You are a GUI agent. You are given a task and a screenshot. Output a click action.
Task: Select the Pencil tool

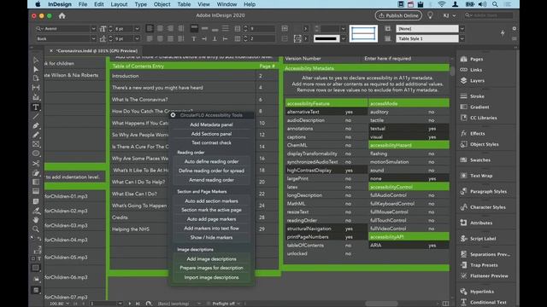(36, 135)
